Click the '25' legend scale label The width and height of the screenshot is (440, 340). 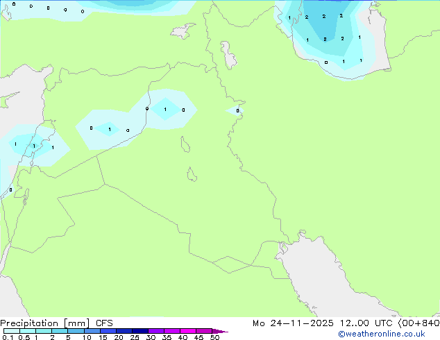[x=135, y=337]
